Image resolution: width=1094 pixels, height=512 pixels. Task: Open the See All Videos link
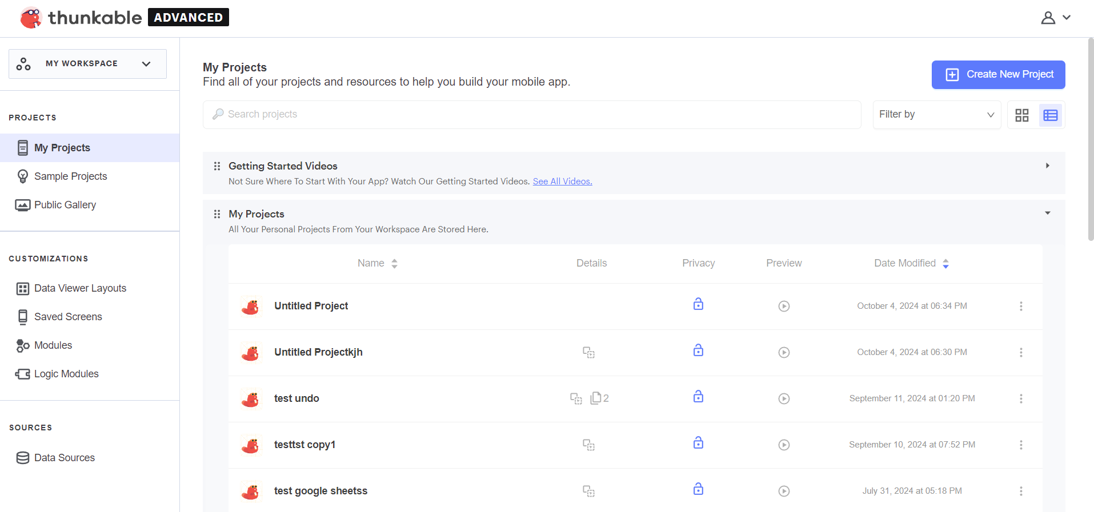562,182
